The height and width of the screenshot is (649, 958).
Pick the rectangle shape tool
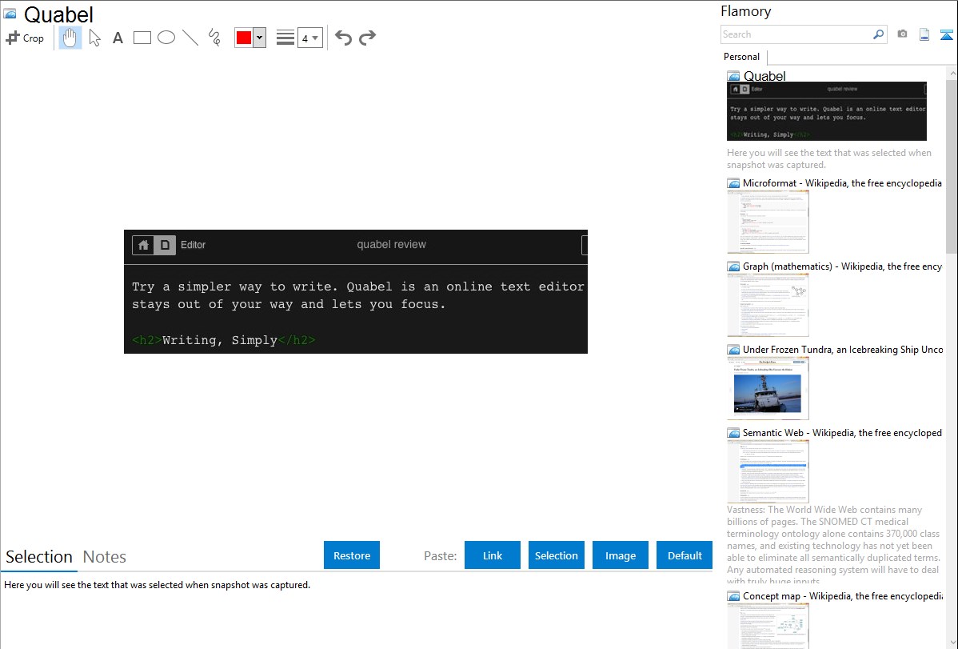coord(142,38)
